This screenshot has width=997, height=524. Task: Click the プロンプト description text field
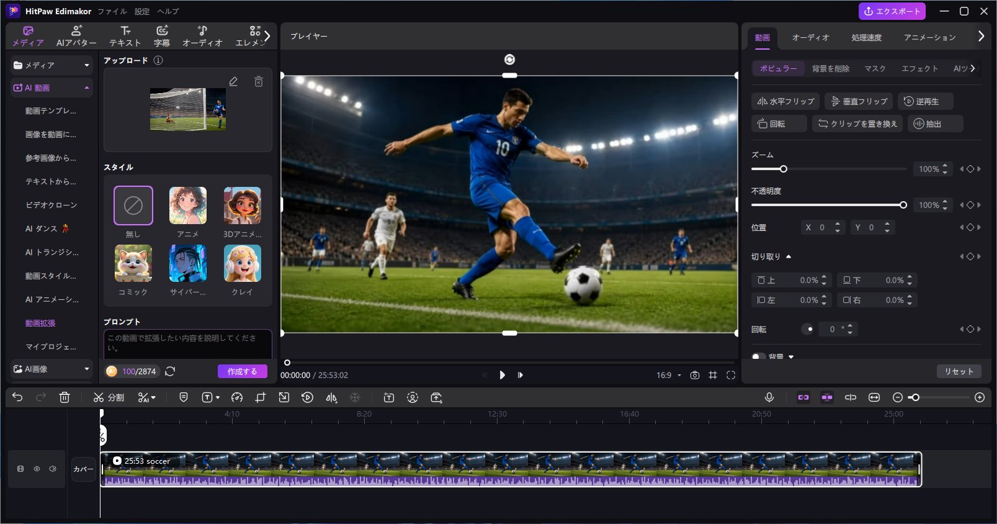187,343
